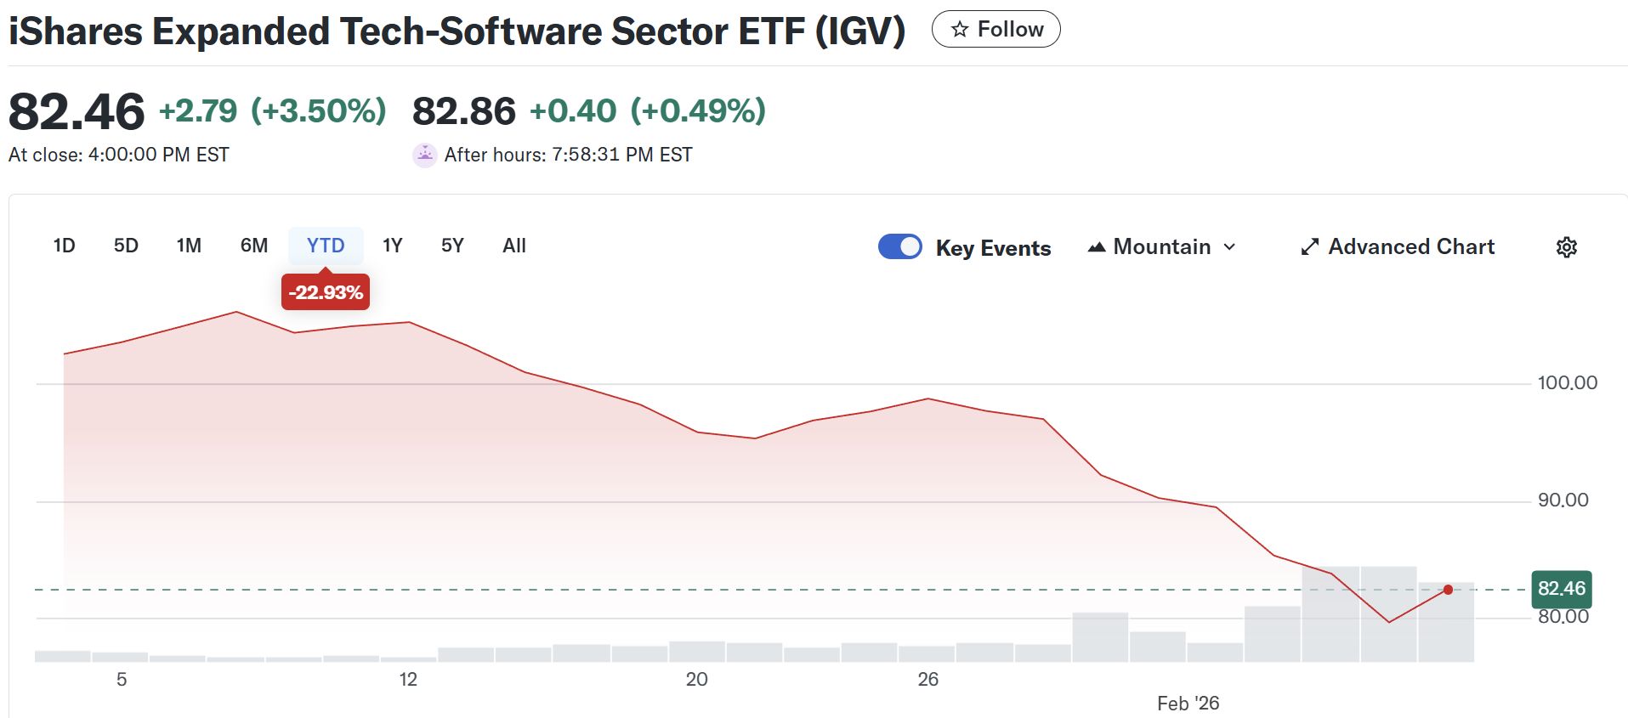Select the 1D time range

(64, 246)
